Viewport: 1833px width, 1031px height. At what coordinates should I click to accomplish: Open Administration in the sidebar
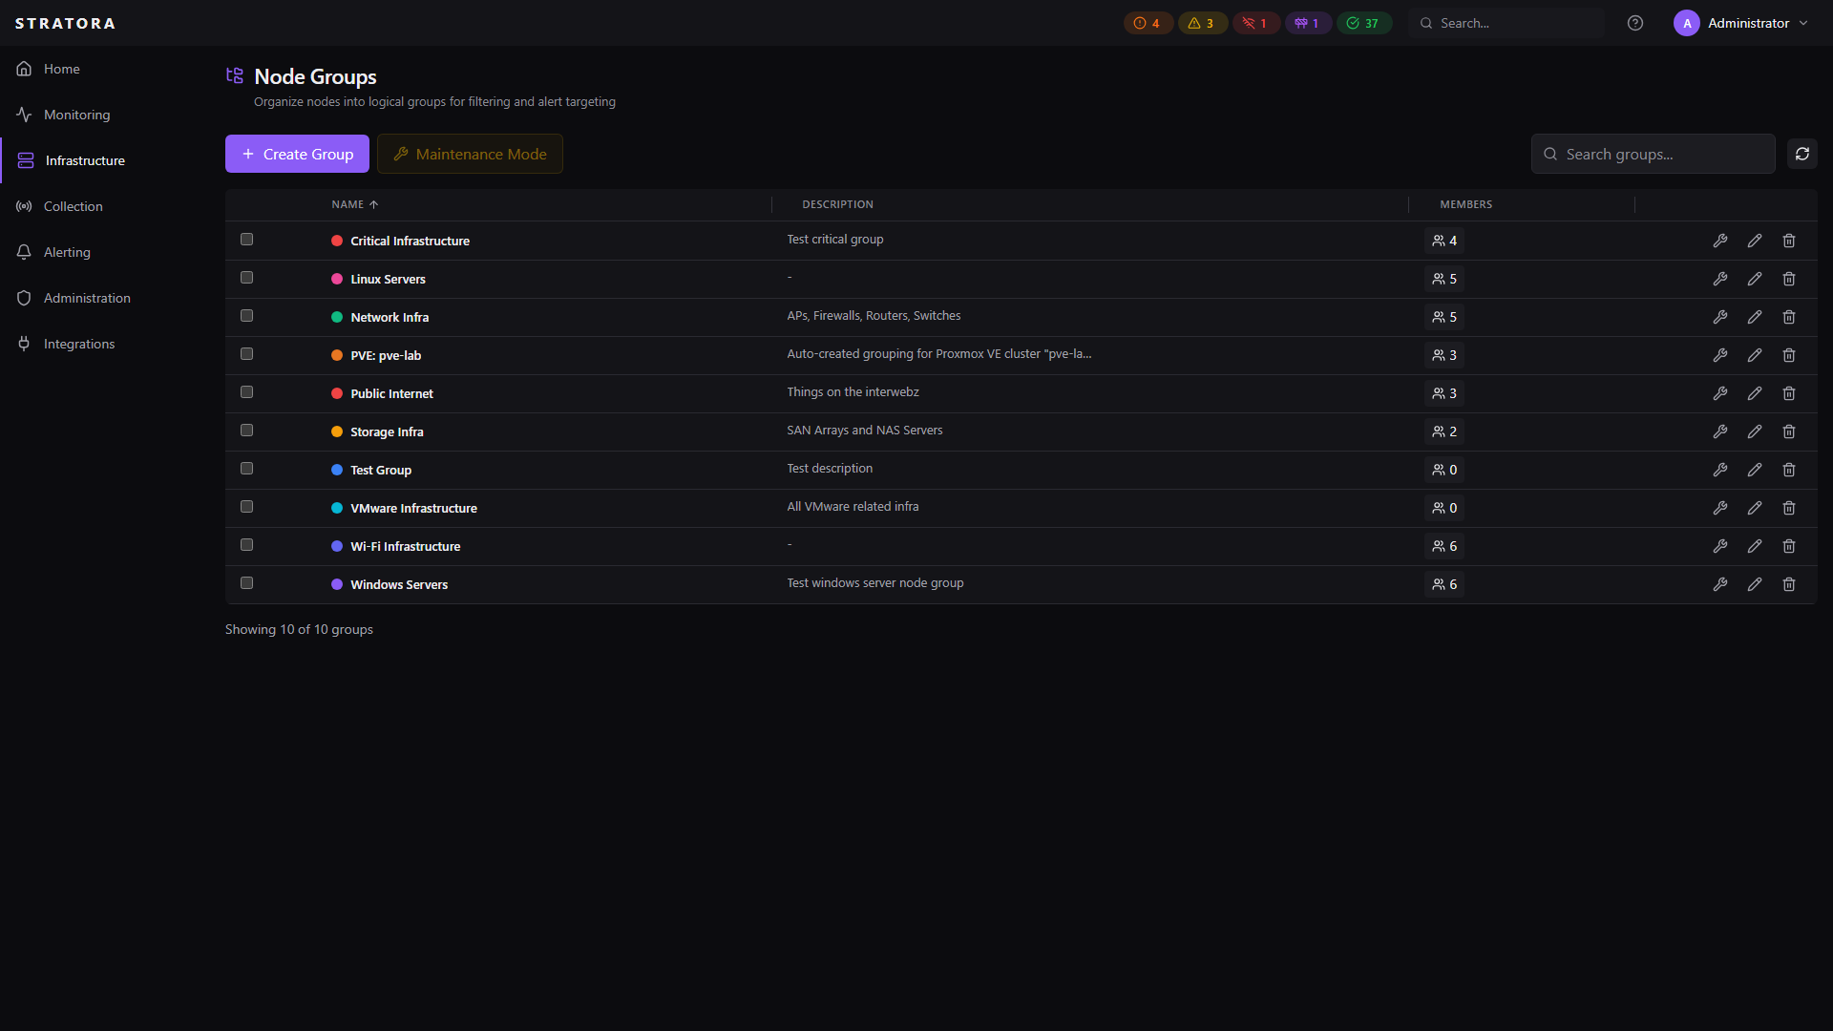point(105,298)
